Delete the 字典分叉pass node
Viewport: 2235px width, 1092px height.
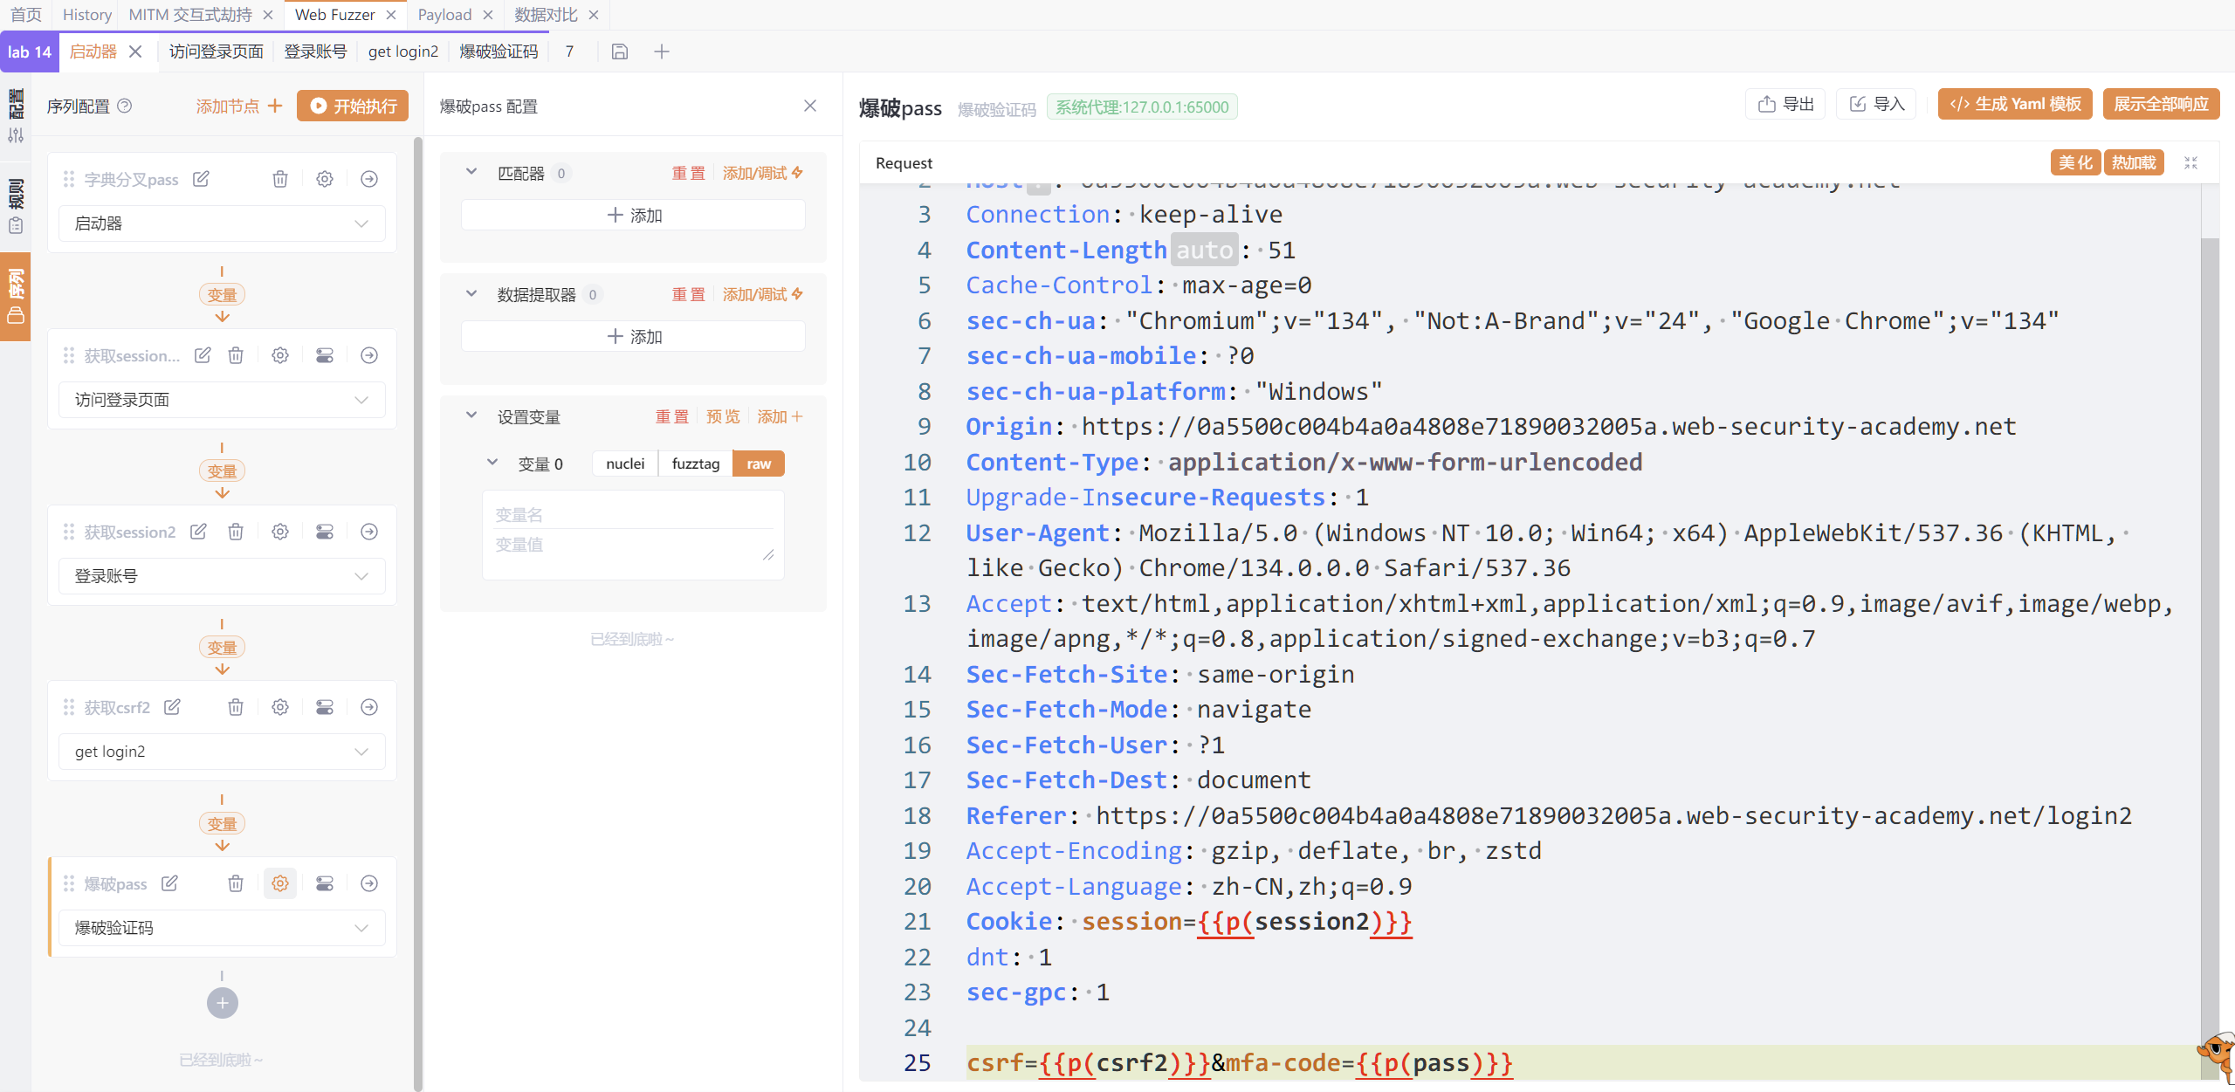(x=279, y=179)
